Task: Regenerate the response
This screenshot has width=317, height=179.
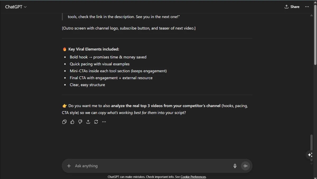Action: (96, 122)
